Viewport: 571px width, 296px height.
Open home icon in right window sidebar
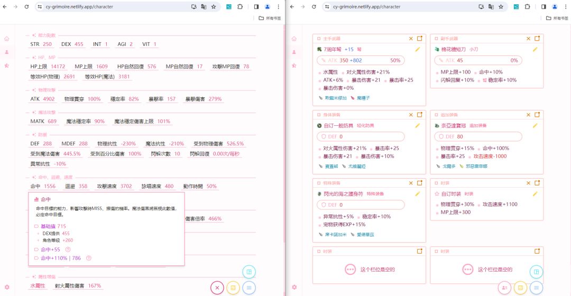coord(294,39)
